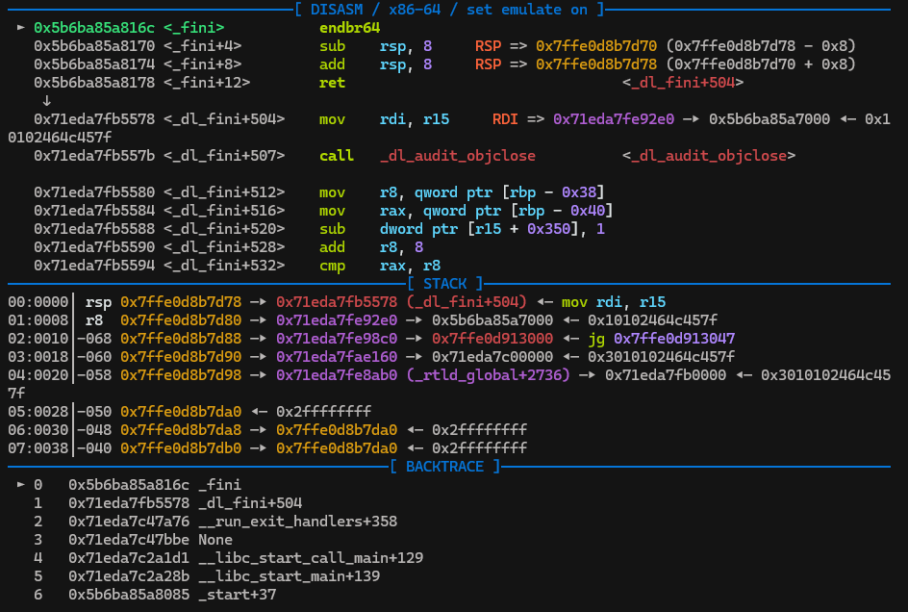Click the down arrow below the ret line
The width and height of the screenshot is (908, 612).
[x=47, y=101]
